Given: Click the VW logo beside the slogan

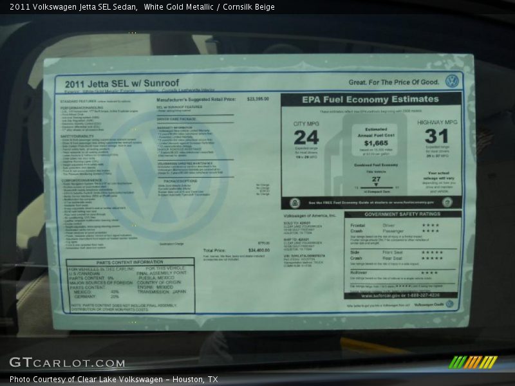Looking at the screenshot, I should [453, 81].
